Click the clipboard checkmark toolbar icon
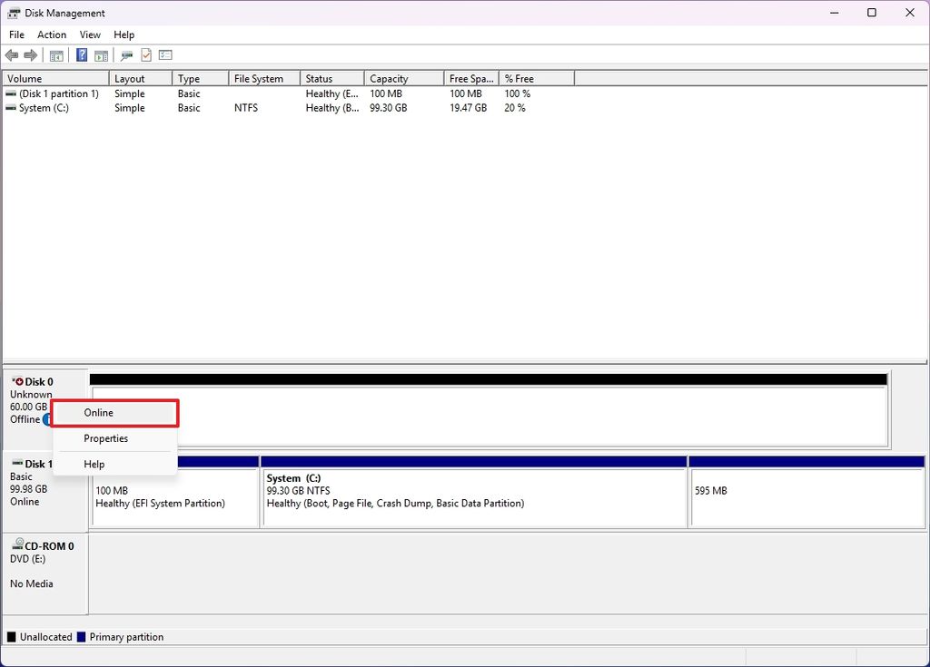The width and height of the screenshot is (930, 667). (x=145, y=54)
